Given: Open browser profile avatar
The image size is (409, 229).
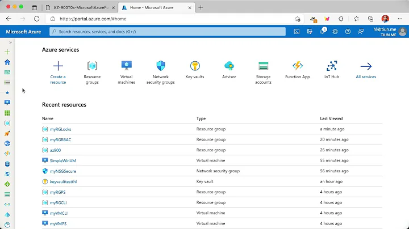Looking at the screenshot, I should [x=385, y=19].
